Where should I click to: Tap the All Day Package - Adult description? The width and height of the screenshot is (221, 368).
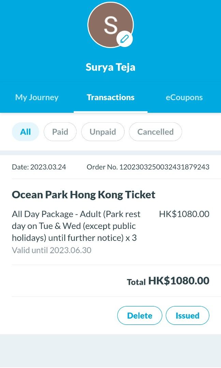76,225
